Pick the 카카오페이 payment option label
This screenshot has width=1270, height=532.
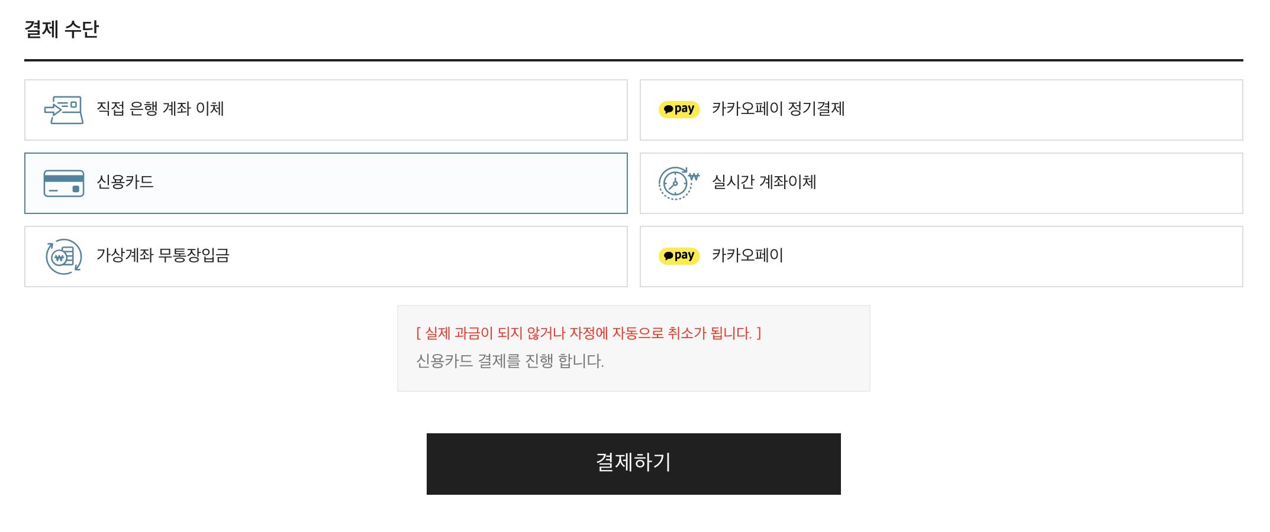(x=747, y=256)
